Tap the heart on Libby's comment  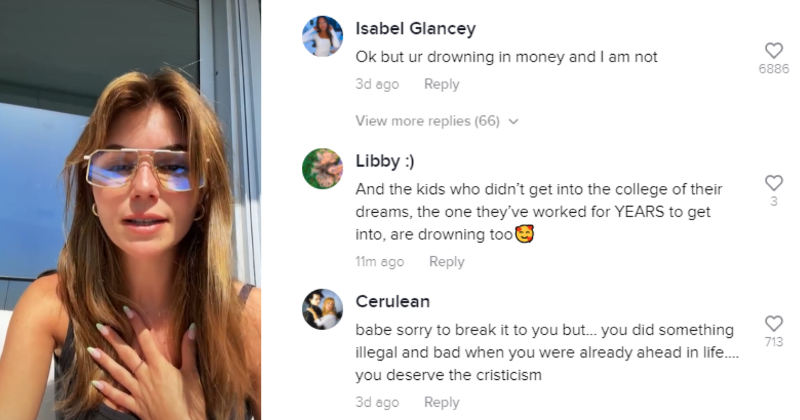click(773, 183)
